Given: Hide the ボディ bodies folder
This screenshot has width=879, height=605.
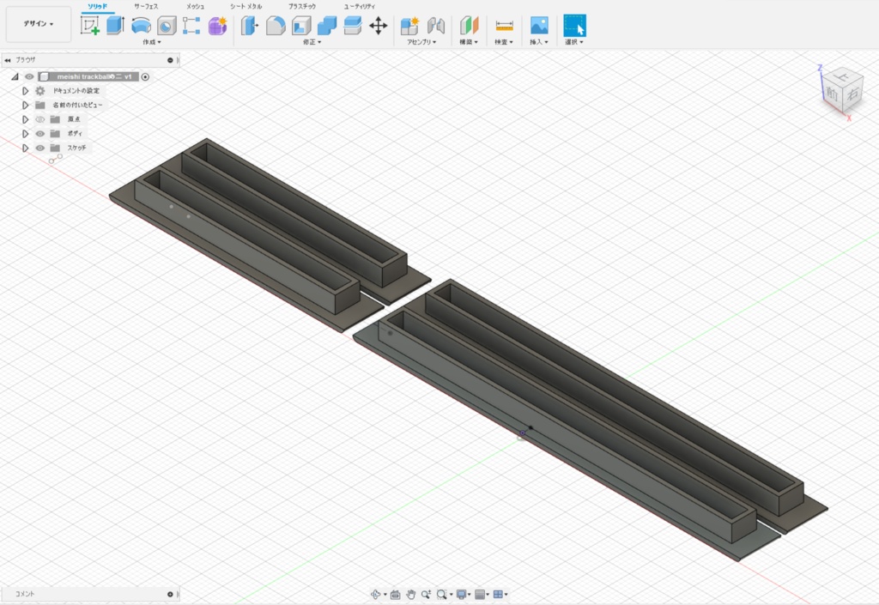Looking at the screenshot, I should pos(39,133).
